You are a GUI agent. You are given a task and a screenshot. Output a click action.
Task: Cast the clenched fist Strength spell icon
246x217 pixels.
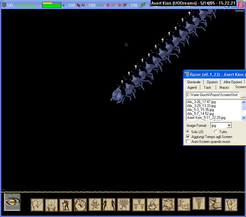(x=80, y=205)
